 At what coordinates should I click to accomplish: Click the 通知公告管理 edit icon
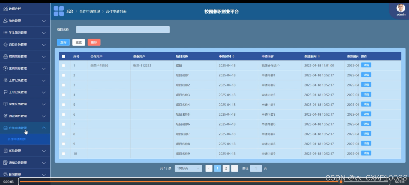[x=5, y=163]
